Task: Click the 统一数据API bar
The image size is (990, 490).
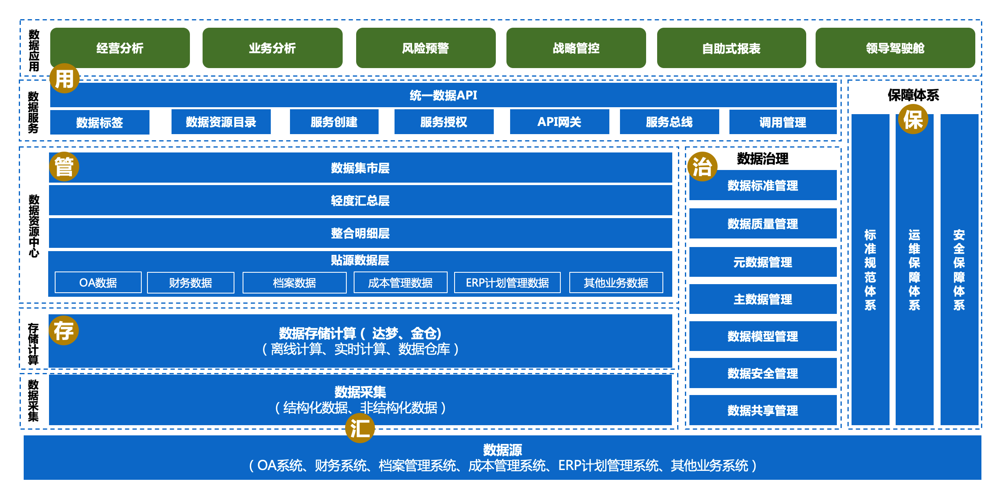Action: point(443,95)
